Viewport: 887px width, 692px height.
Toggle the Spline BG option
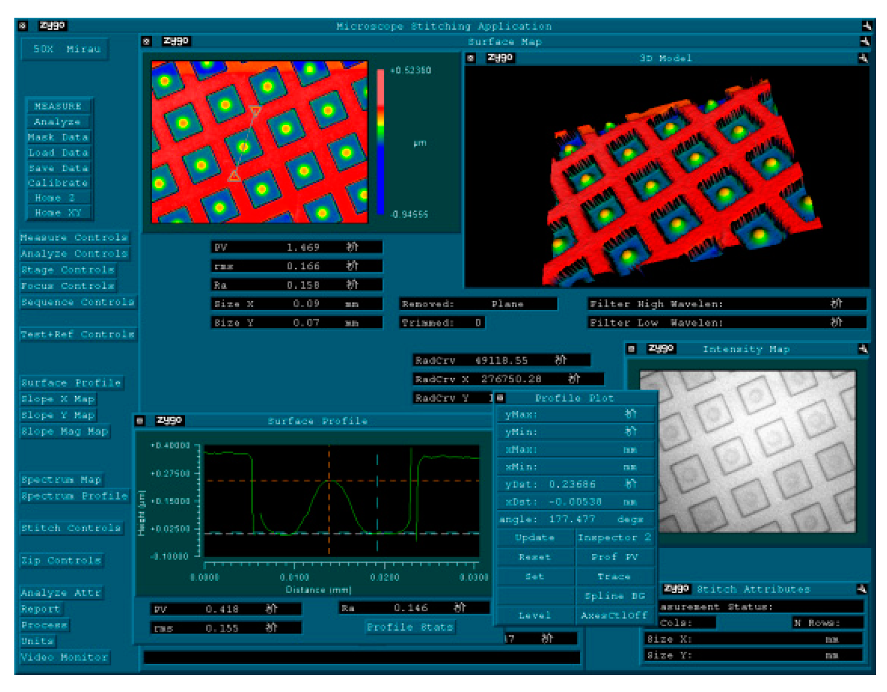click(614, 596)
